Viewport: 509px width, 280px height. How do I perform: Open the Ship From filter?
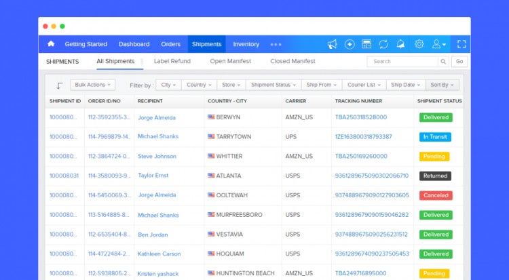[322, 85]
